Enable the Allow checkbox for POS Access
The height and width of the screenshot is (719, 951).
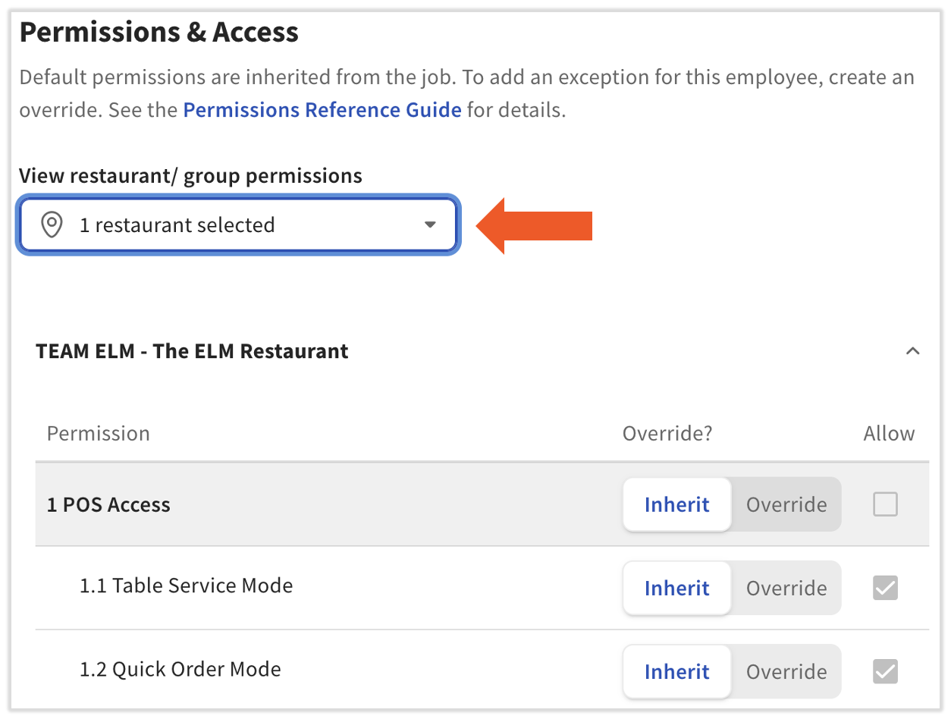click(x=885, y=504)
